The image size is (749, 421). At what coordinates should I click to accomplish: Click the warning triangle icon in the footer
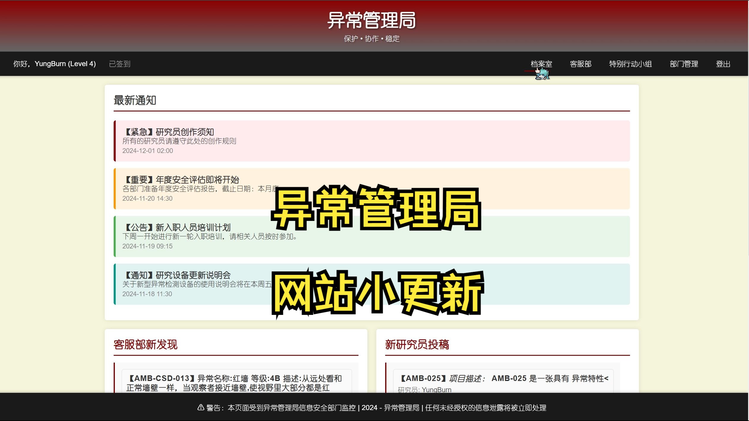201,407
